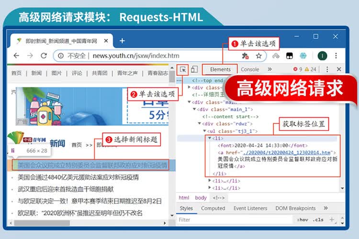
Task: Open 青年之声 in site navigation
Action: click(127, 73)
